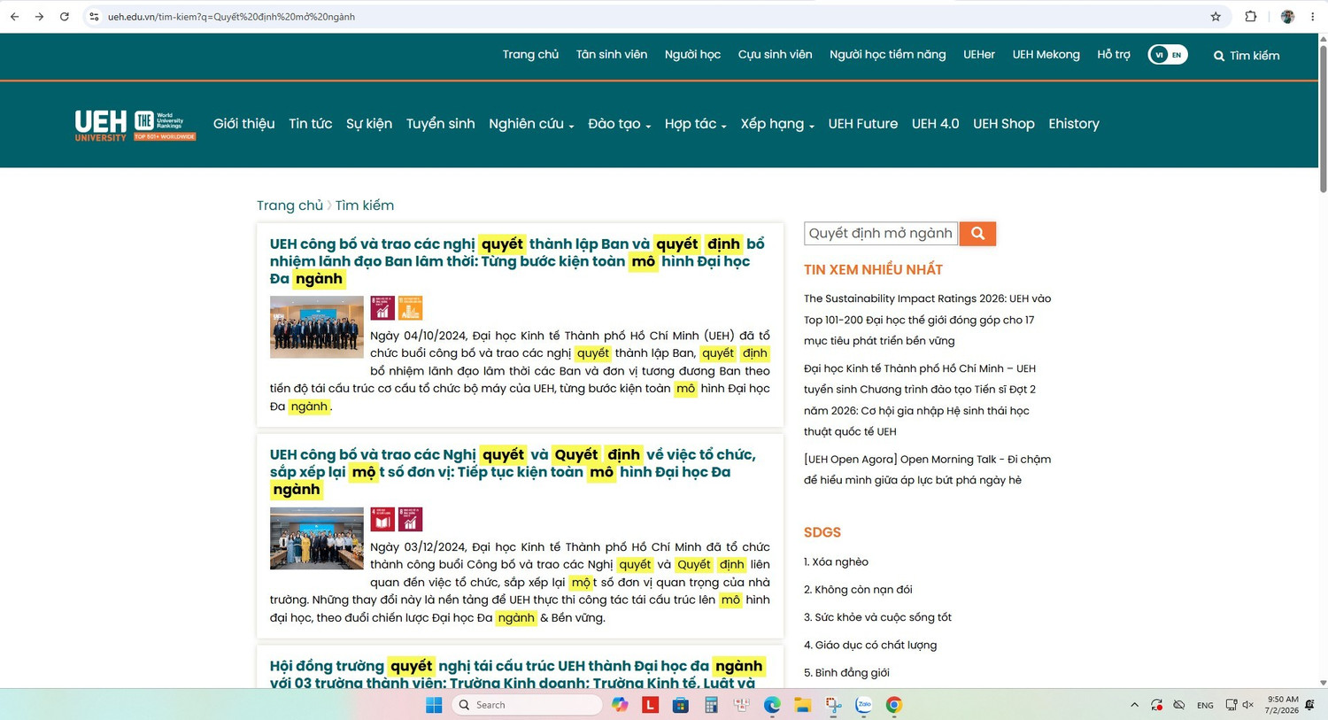Open result about tổ chức, sắp xếp lại đơn vị

click(x=513, y=472)
